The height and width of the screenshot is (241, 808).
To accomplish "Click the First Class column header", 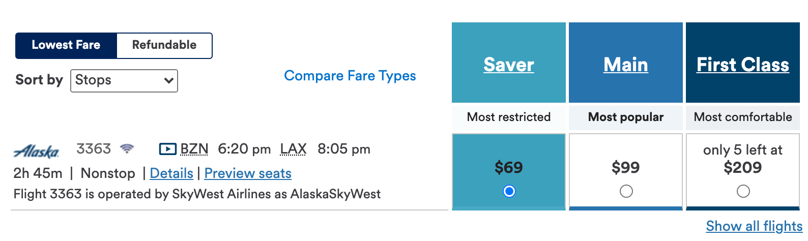I will pyautogui.click(x=743, y=65).
